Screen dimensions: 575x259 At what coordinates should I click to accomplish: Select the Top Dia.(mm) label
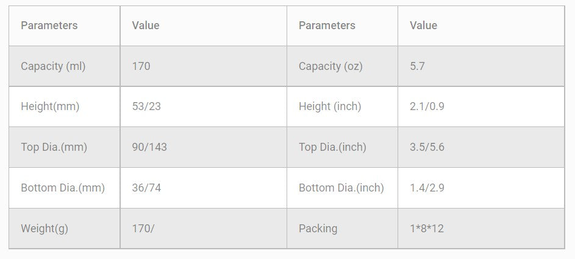coord(54,147)
